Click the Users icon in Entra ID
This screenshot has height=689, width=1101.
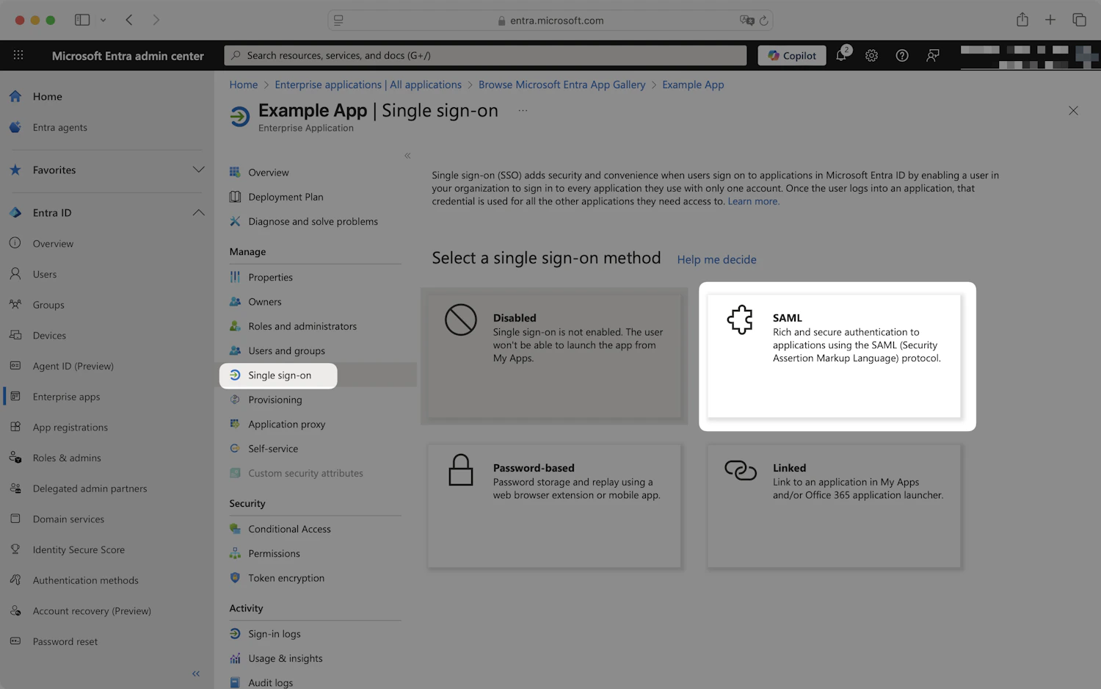15,274
